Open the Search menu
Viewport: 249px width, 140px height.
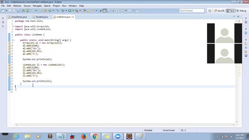tap(47, 6)
